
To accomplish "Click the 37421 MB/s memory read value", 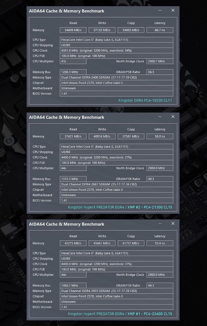I will click(73, 136).
